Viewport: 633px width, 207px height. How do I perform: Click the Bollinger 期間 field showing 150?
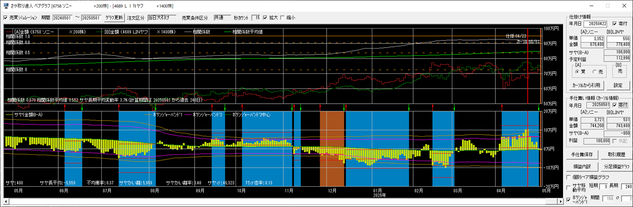pos(609,199)
